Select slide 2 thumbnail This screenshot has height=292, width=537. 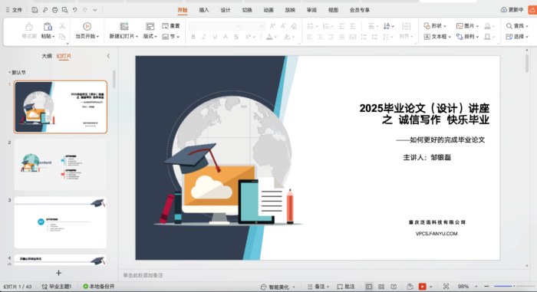click(61, 165)
